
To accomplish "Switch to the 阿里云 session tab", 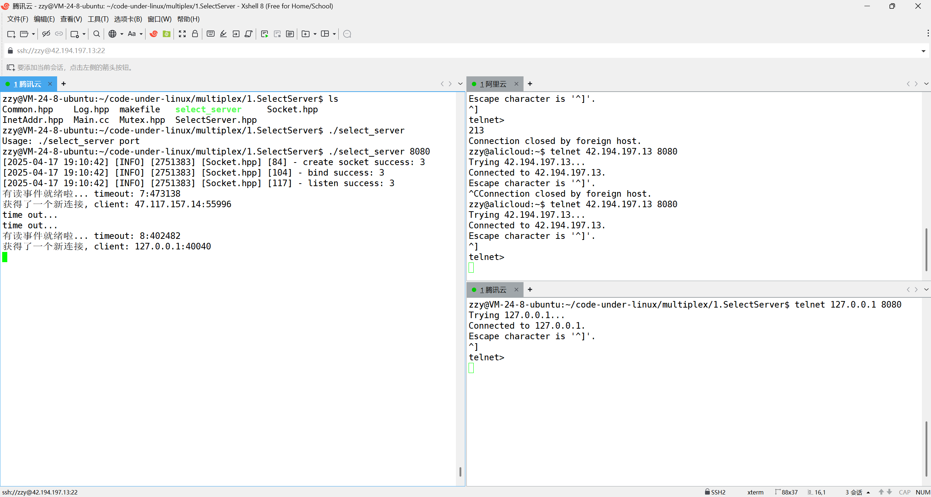I will (493, 84).
